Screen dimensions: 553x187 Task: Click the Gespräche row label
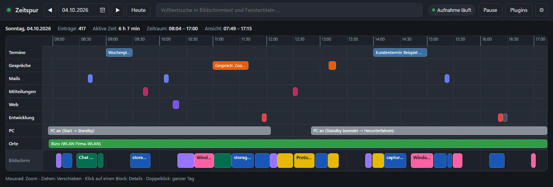pos(20,66)
